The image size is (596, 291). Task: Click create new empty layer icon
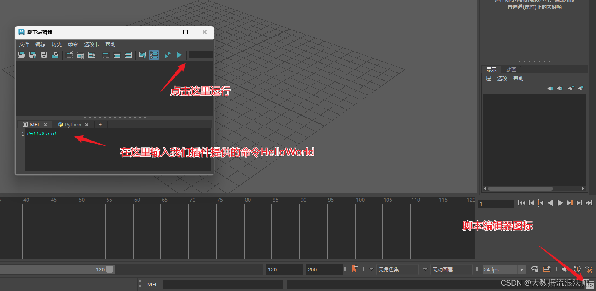(571, 88)
